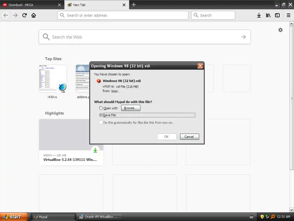The height and width of the screenshot is (221, 294).
Task: Click Browse... in the dialog
Action: point(131,108)
